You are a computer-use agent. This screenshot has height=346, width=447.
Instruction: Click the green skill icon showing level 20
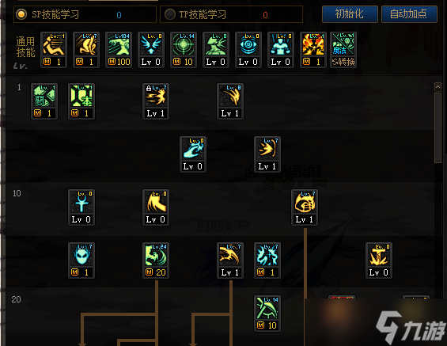(x=156, y=260)
